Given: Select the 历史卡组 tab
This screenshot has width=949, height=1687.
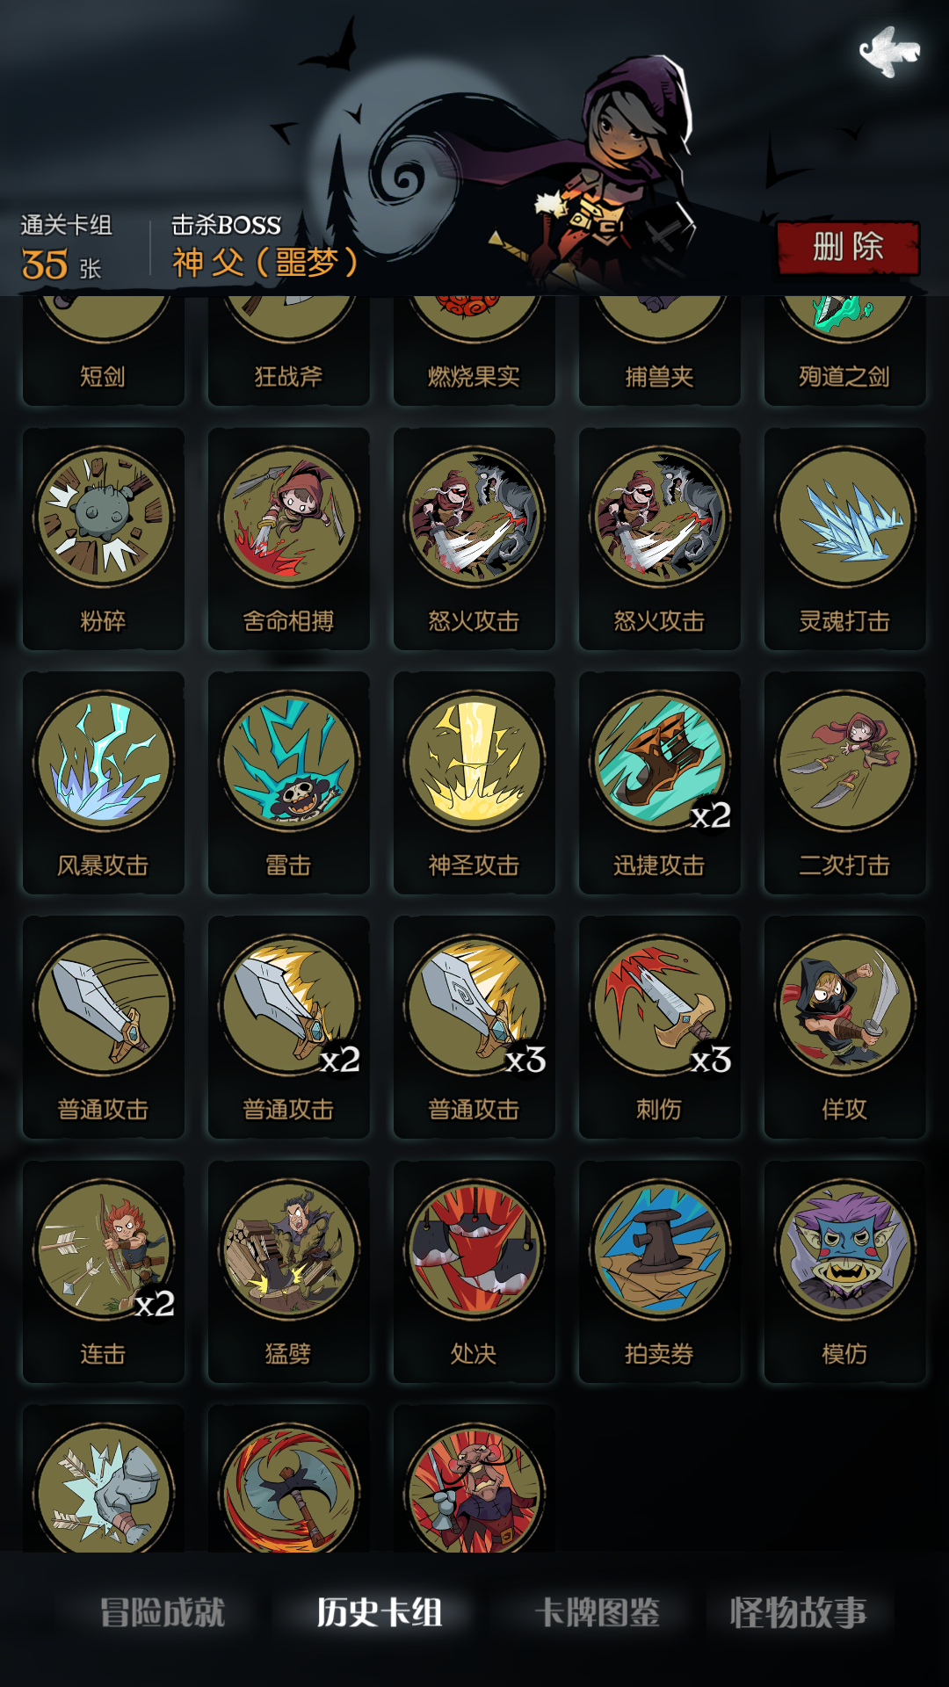Looking at the screenshot, I should tap(380, 1612).
